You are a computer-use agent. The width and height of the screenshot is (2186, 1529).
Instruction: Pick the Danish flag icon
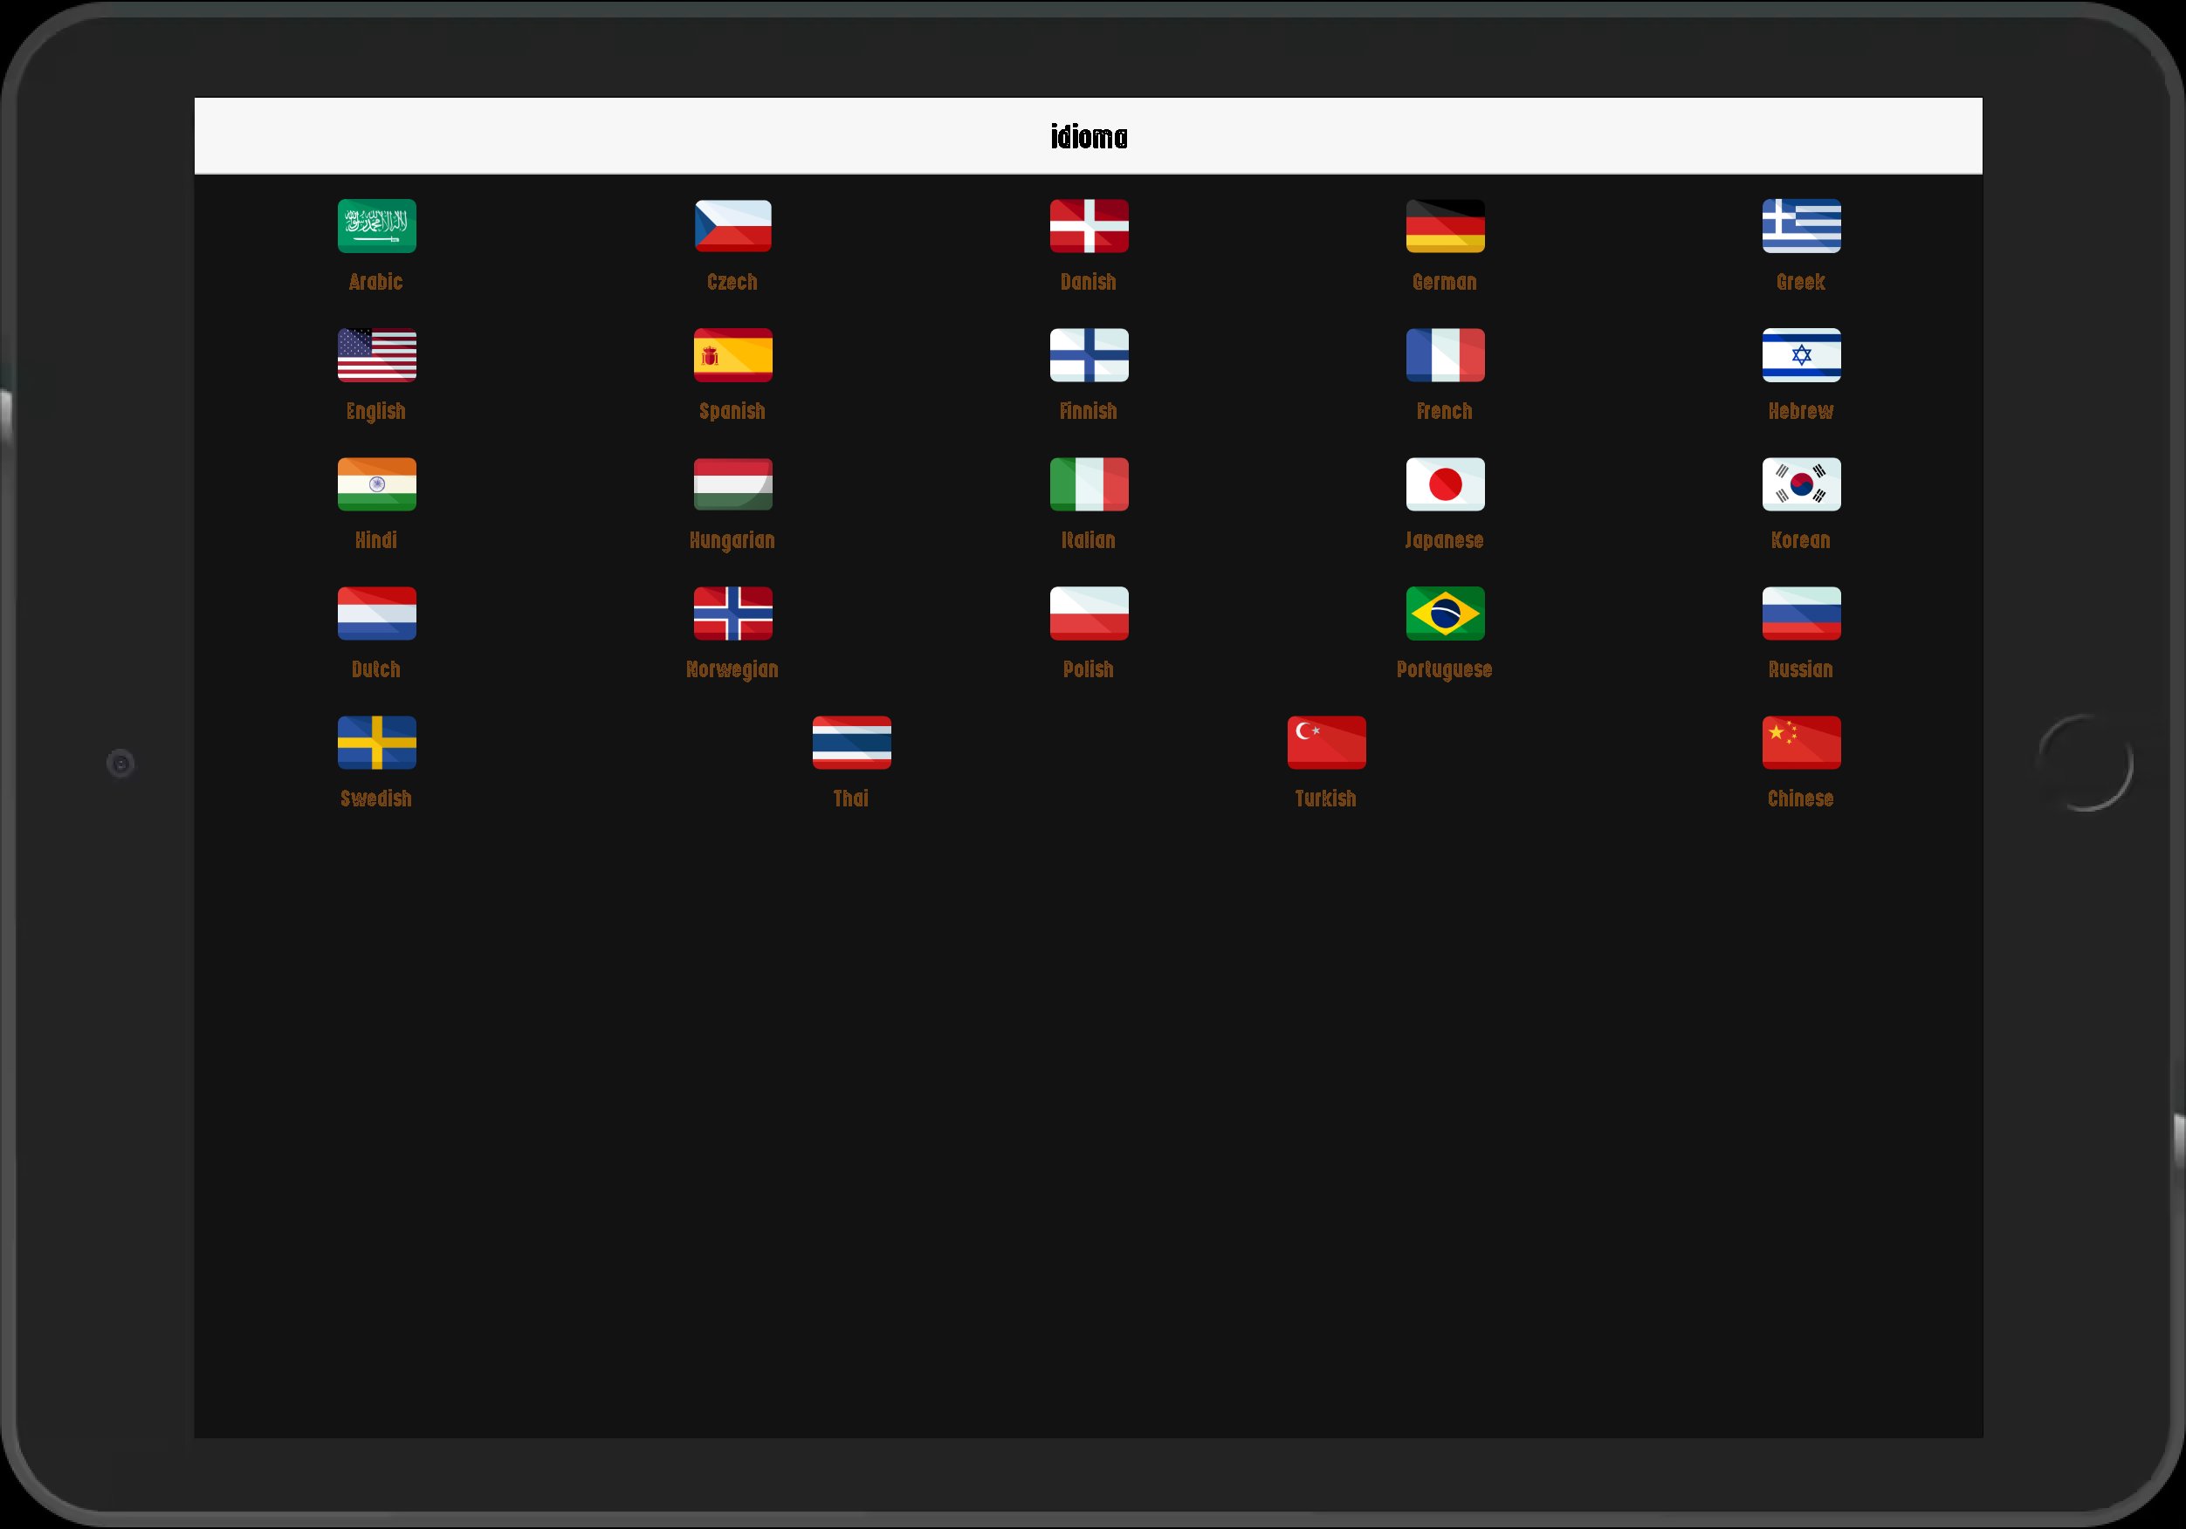pyautogui.click(x=1089, y=226)
